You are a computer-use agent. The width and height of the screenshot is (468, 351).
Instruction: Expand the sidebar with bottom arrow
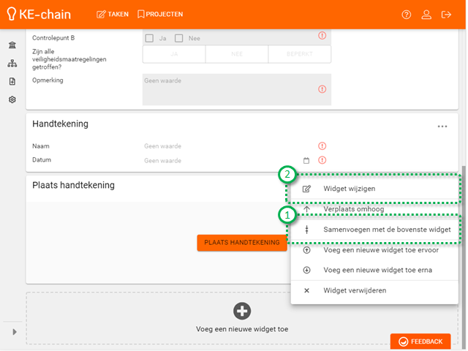13,331
